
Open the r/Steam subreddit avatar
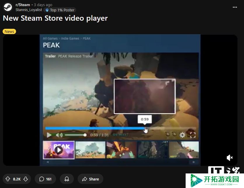(8, 7)
